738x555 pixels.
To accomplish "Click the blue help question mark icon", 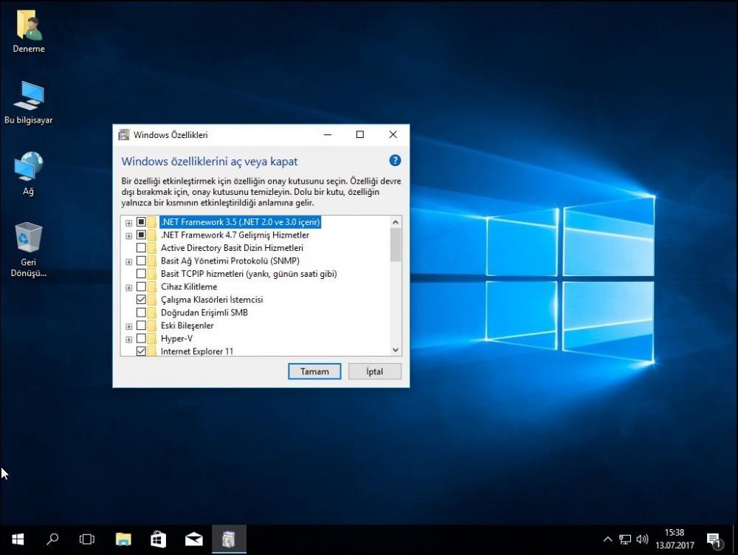I will pos(395,160).
